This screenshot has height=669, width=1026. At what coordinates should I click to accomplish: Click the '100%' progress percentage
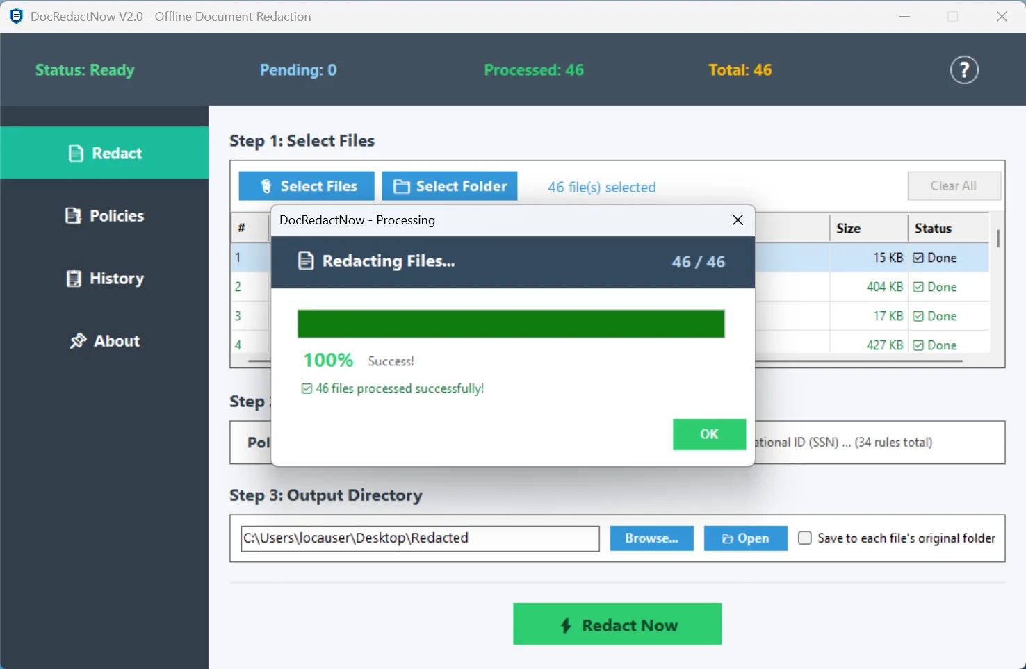328,360
